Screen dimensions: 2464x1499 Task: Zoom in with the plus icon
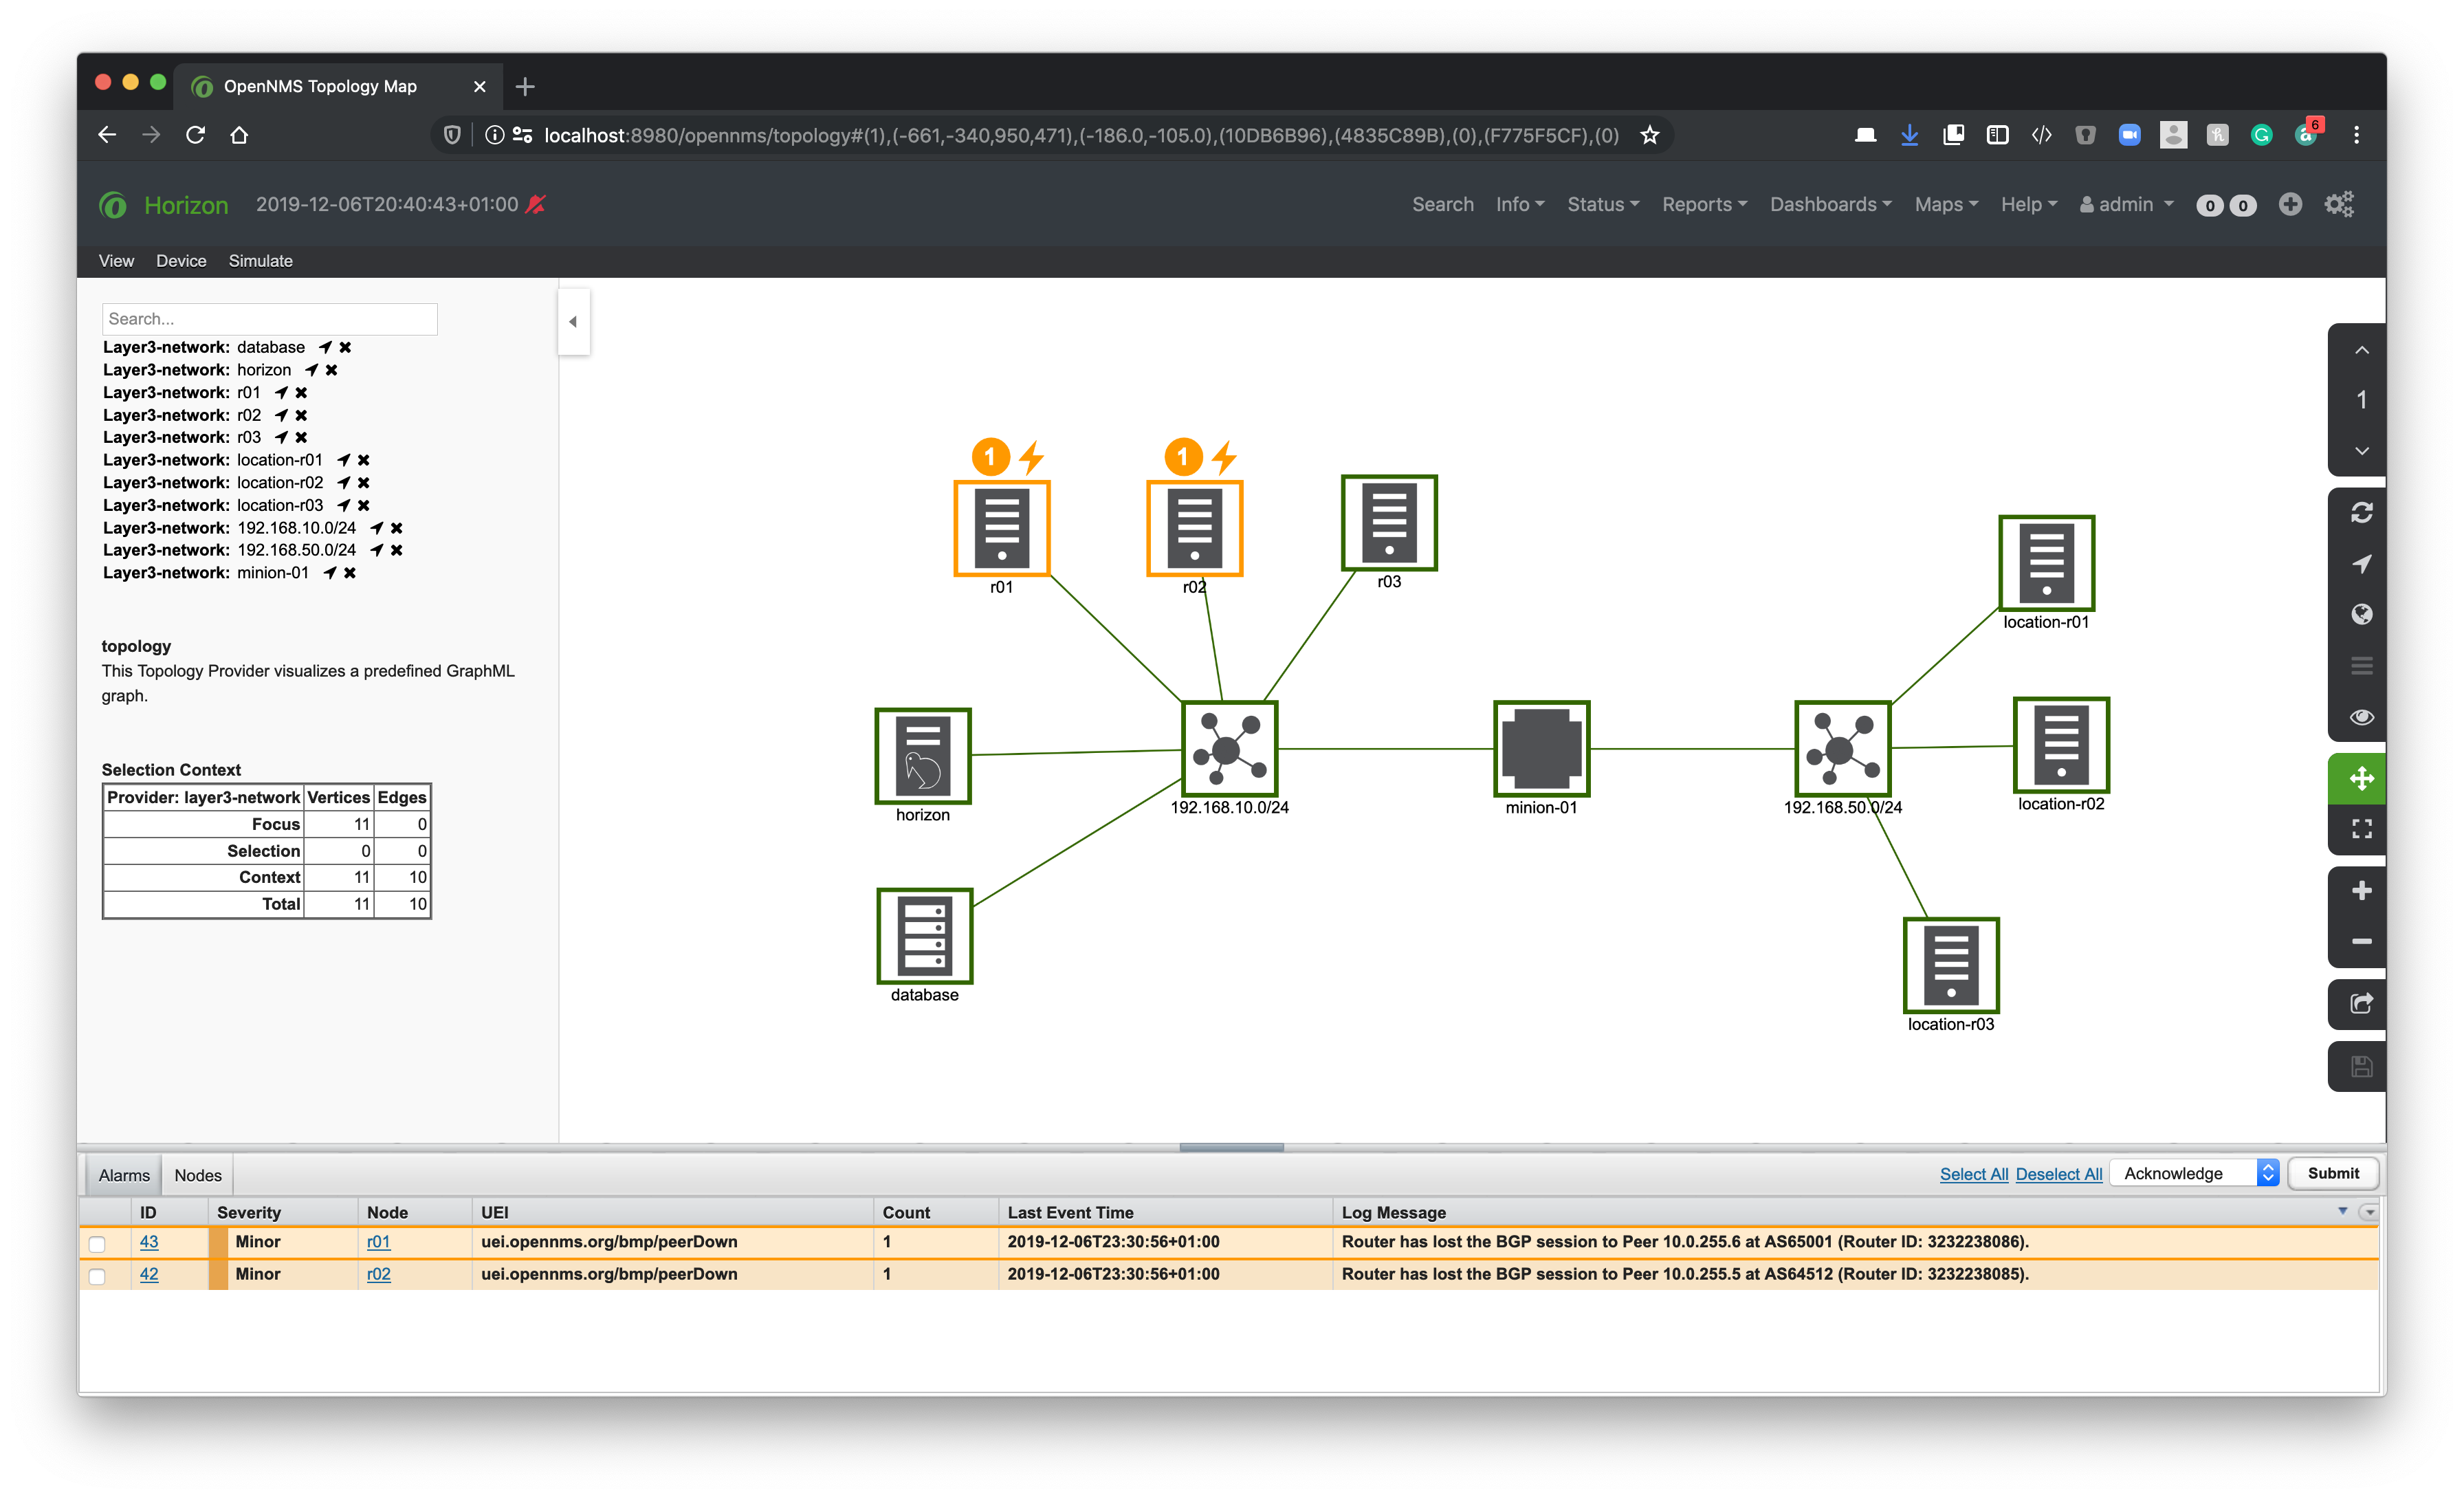tap(2361, 890)
